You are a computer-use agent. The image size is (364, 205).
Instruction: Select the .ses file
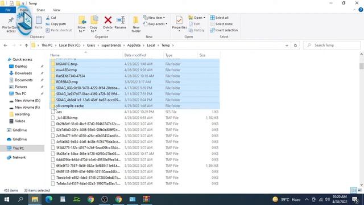click(x=134, y=112)
